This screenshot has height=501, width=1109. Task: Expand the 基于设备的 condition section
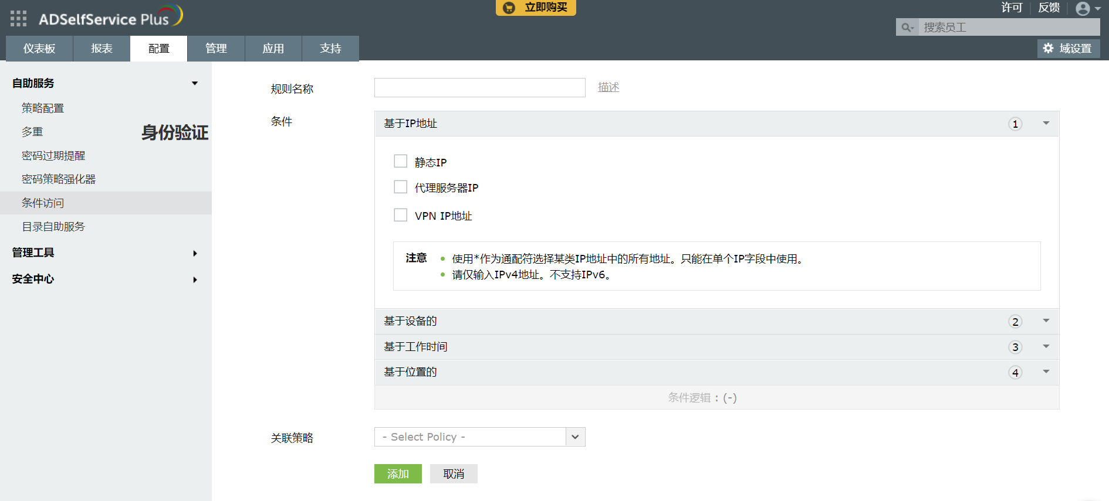click(x=1046, y=321)
